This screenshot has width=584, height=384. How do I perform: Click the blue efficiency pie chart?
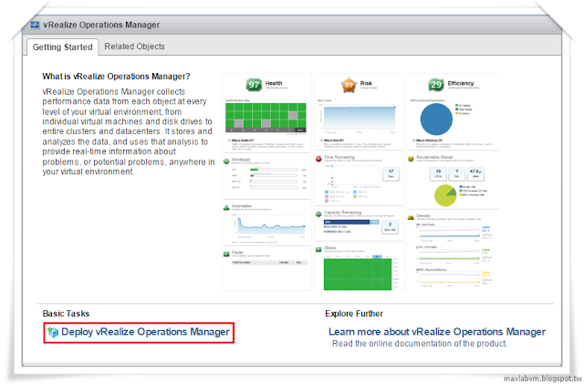tap(436, 119)
